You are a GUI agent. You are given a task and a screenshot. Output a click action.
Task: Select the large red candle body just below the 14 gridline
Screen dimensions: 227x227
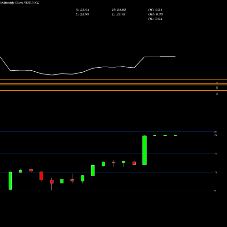41,176
